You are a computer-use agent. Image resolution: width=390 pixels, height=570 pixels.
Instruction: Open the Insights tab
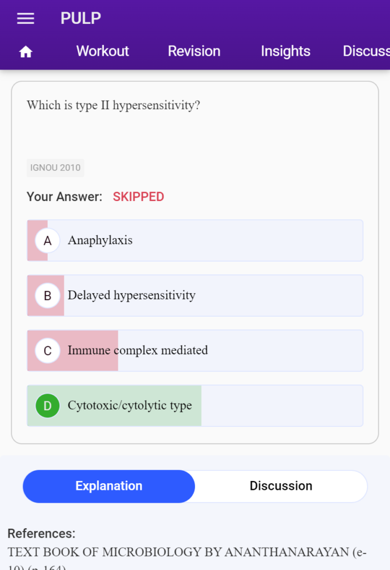click(286, 51)
